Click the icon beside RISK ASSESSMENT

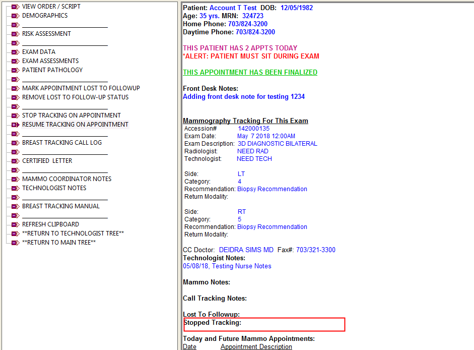15,34
